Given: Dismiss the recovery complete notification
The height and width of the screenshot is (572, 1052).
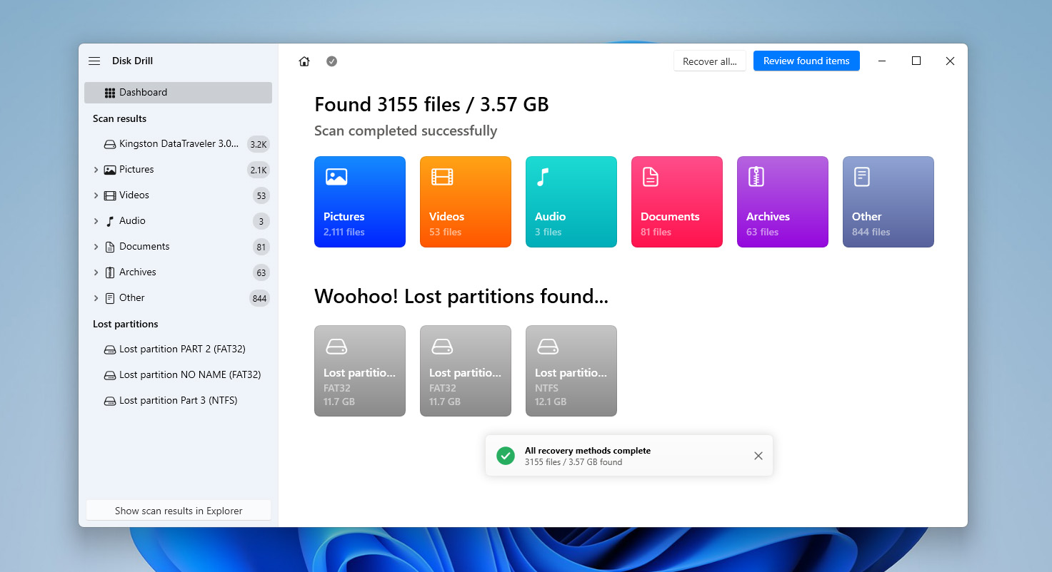Looking at the screenshot, I should click(x=758, y=456).
